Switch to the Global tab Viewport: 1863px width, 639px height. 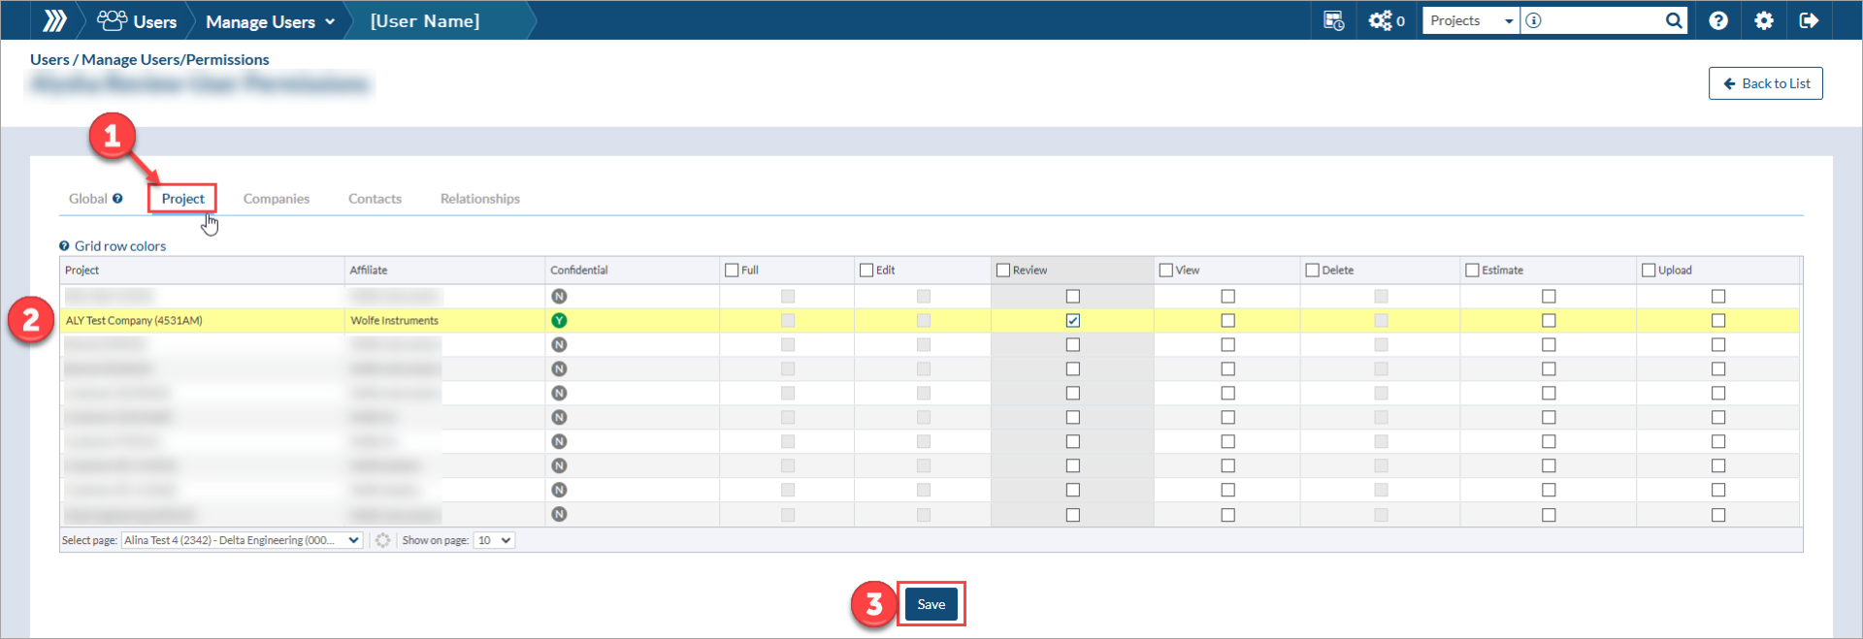click(x=87, y=199)
